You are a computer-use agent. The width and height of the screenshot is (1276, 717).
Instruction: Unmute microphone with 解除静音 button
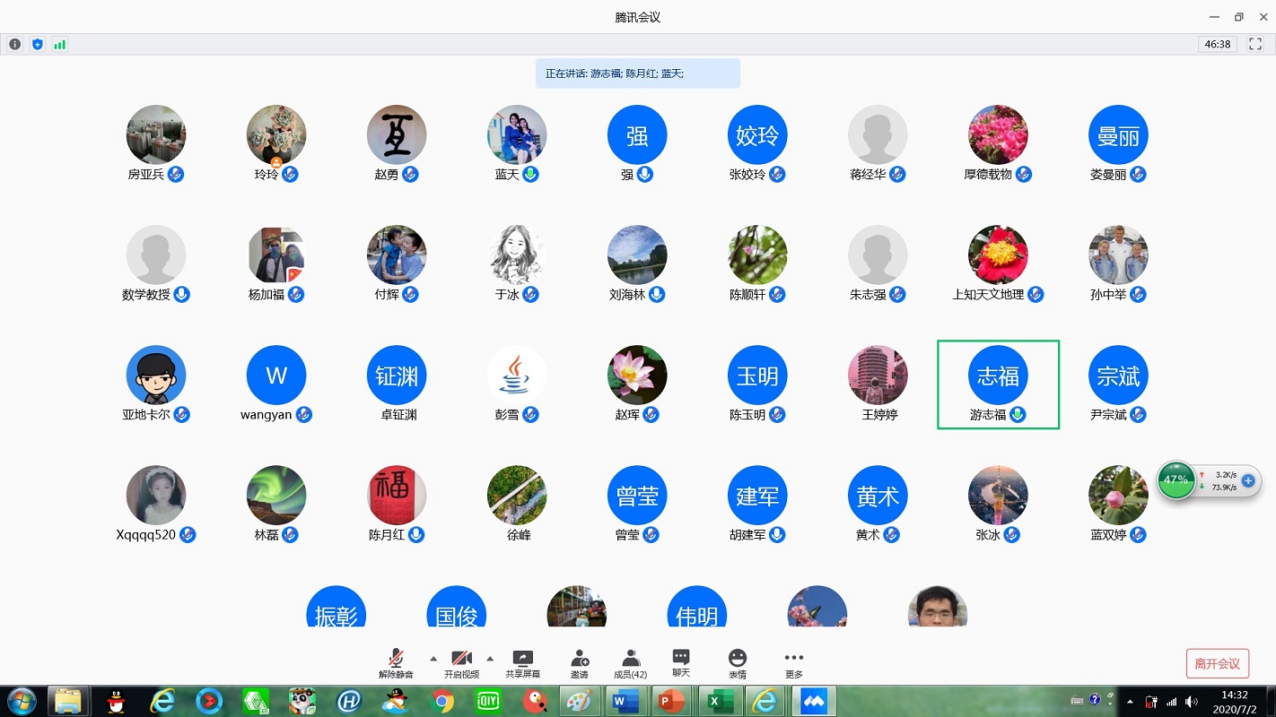click(x=396, y=663)
